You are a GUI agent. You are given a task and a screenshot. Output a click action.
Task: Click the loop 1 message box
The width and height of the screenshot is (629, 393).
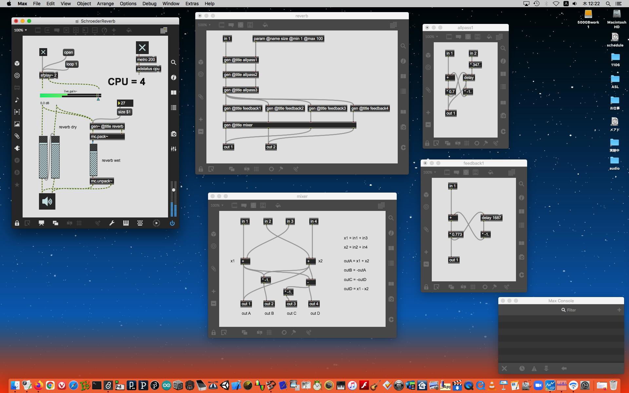pyautogui.click(x=71, y=64)
